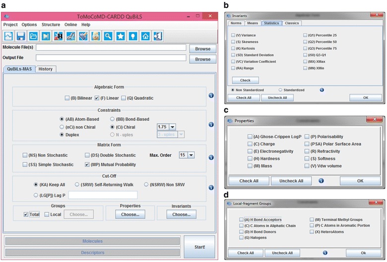Open the Project menu
Image resolution: width=387 pixels, height=262 pixels.
pyautogui.click(x=10, y=25)
